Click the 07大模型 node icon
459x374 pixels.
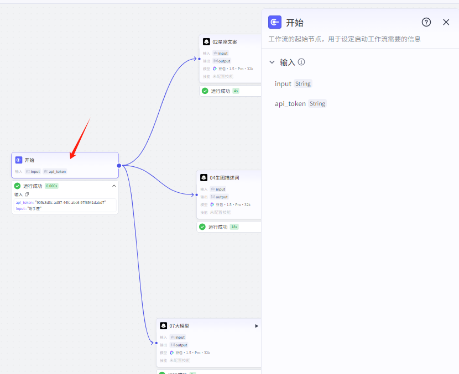(x=163, y=326)
